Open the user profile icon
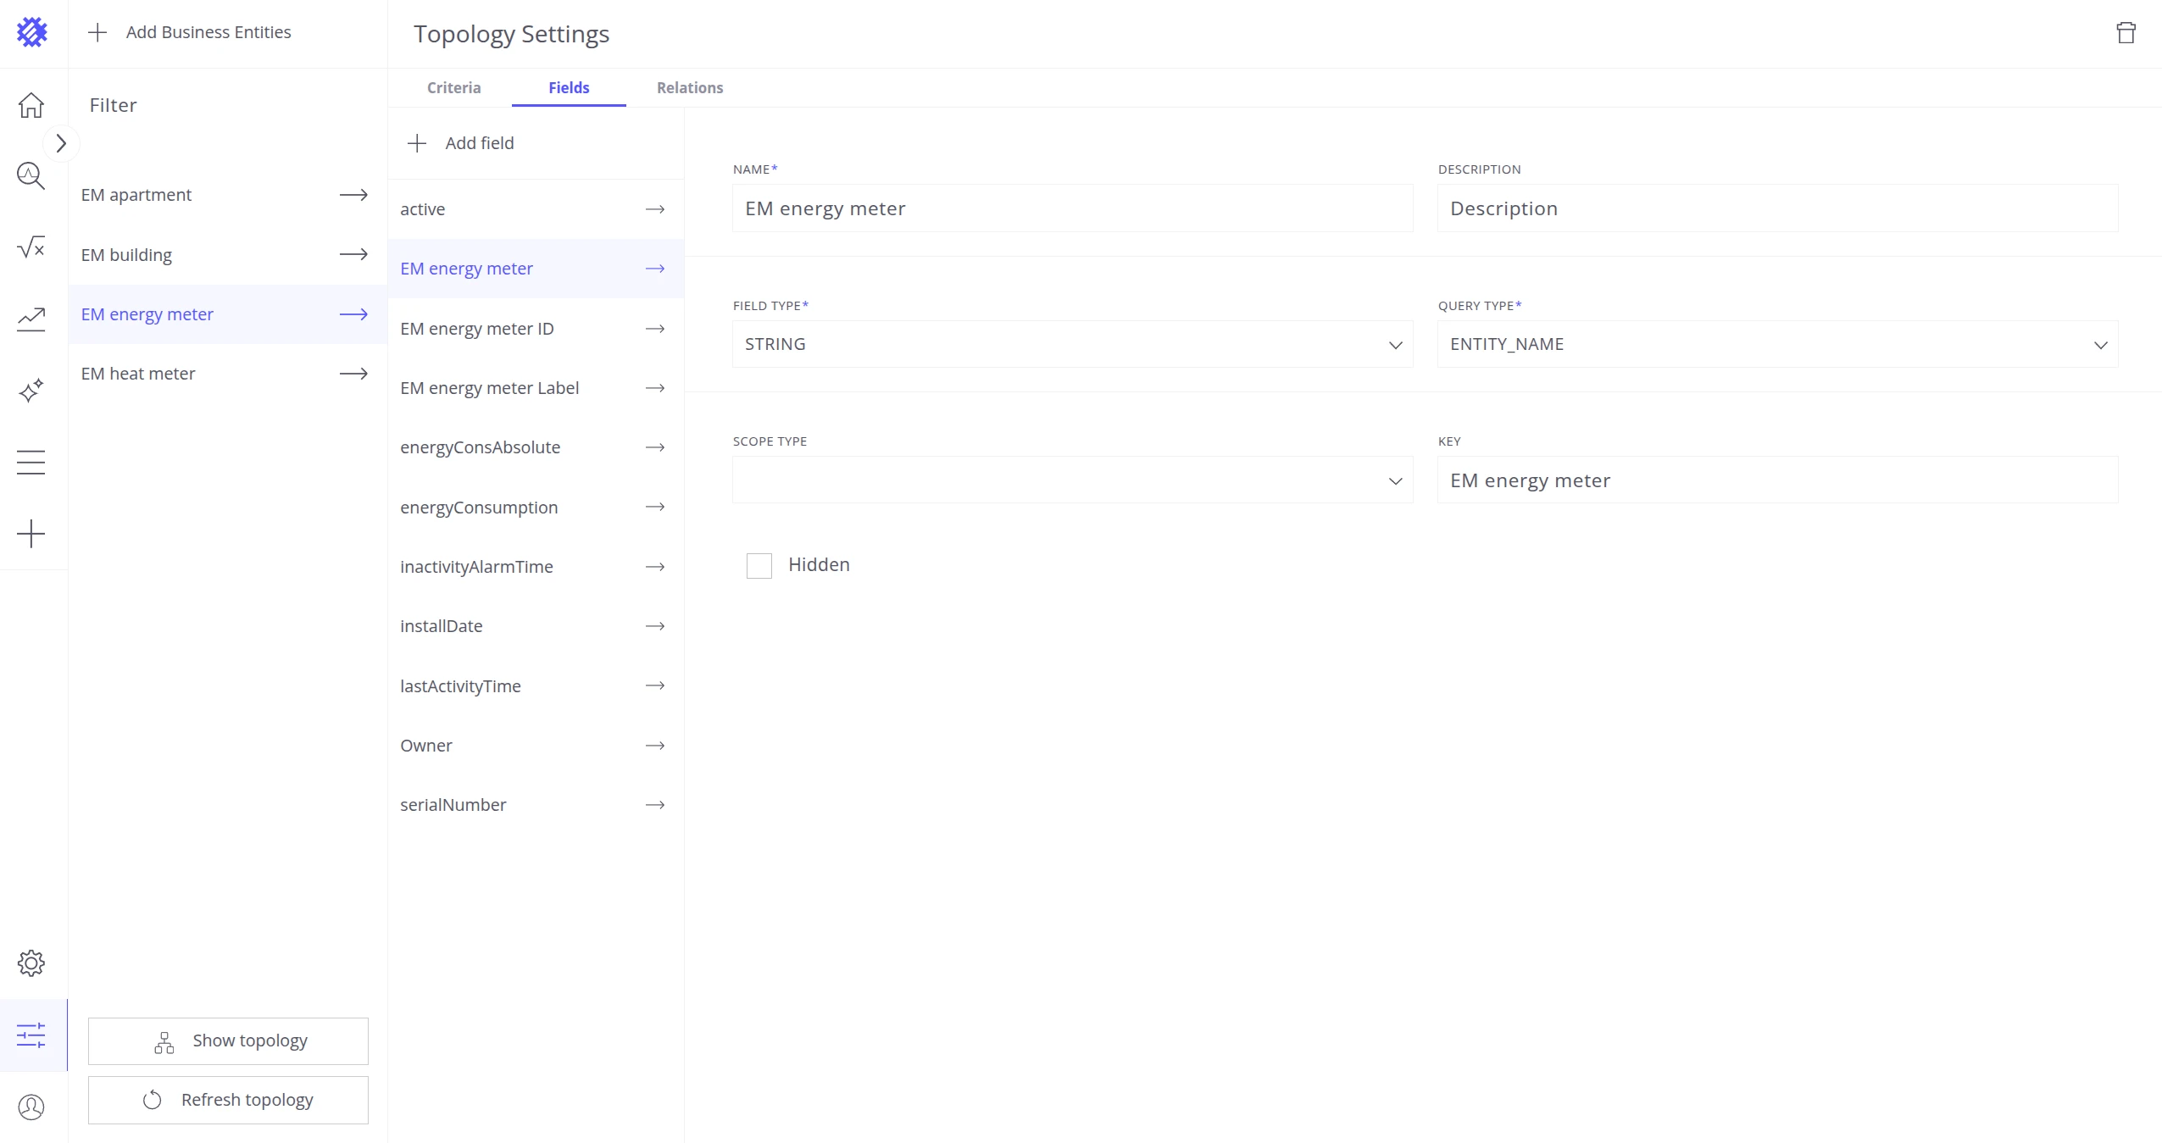2162x1143 pixels. tap(31, 1107)
